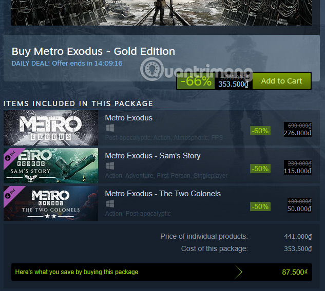Click the -60% discount badge for Metro Exodus
325x291 pixels.
(x=260, y=131)
